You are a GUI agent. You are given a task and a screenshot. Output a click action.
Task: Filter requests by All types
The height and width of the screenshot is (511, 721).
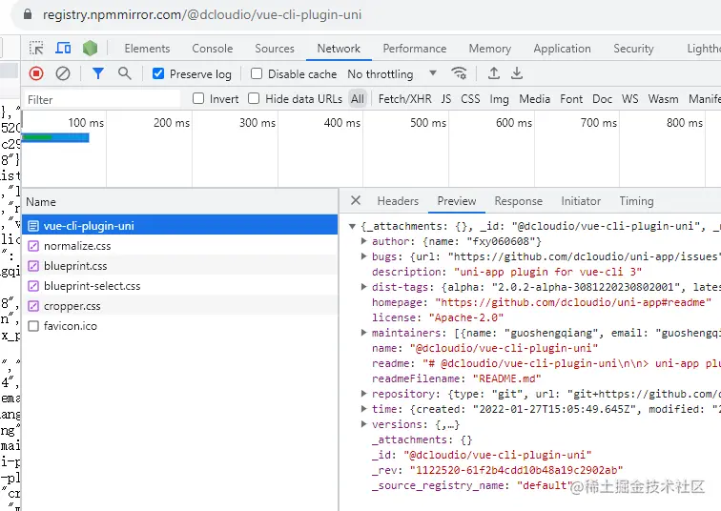point(358,98)
